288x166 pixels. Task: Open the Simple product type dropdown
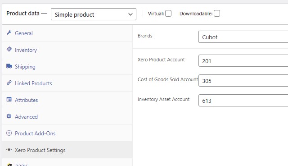(94, 14)
